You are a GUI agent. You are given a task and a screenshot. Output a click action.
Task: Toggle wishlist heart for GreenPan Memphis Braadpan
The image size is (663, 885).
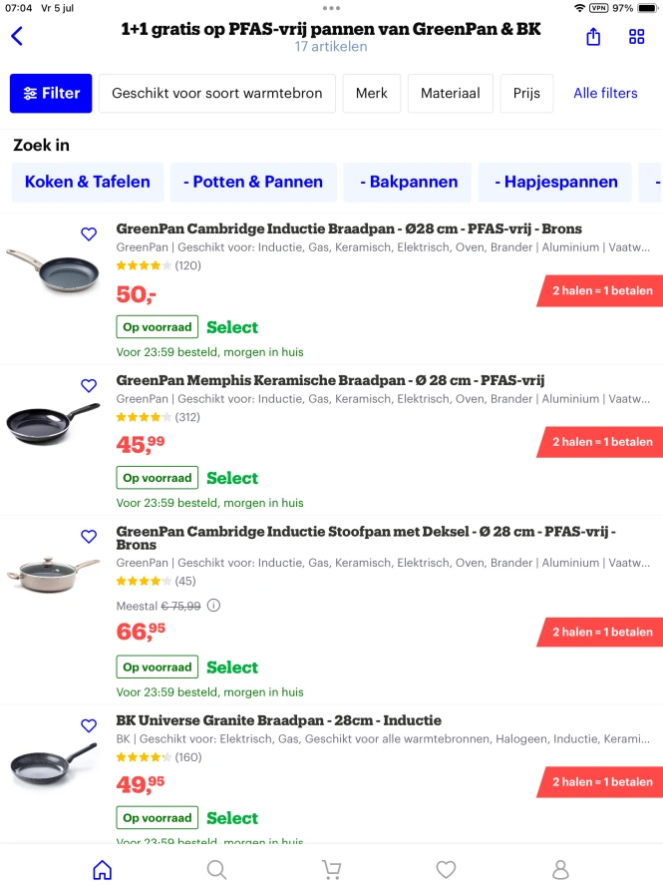89,386
